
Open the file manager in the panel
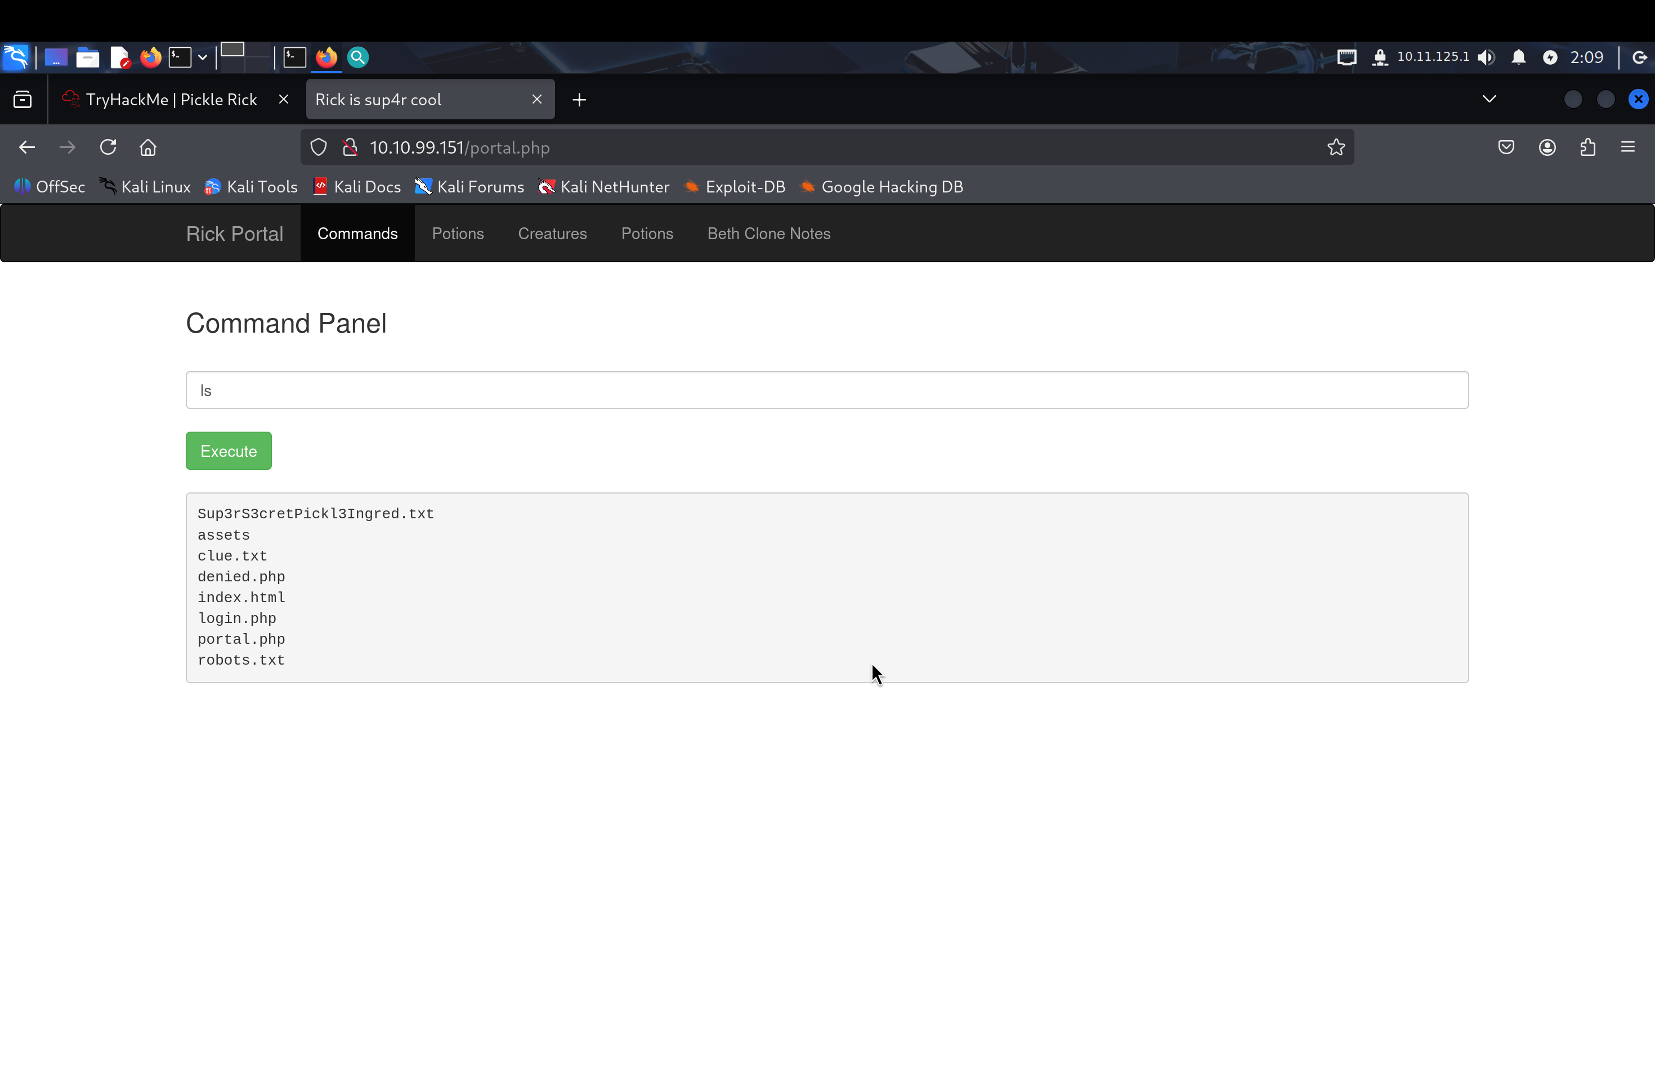[88, 57]
